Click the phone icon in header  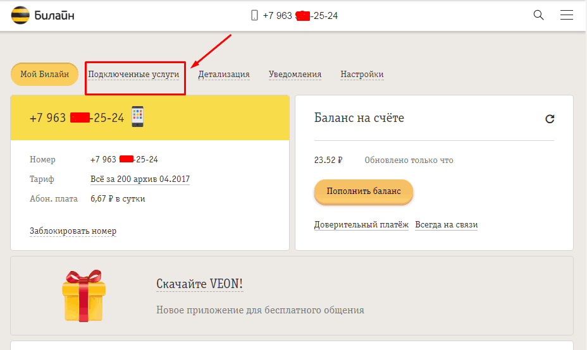point(254,15)
